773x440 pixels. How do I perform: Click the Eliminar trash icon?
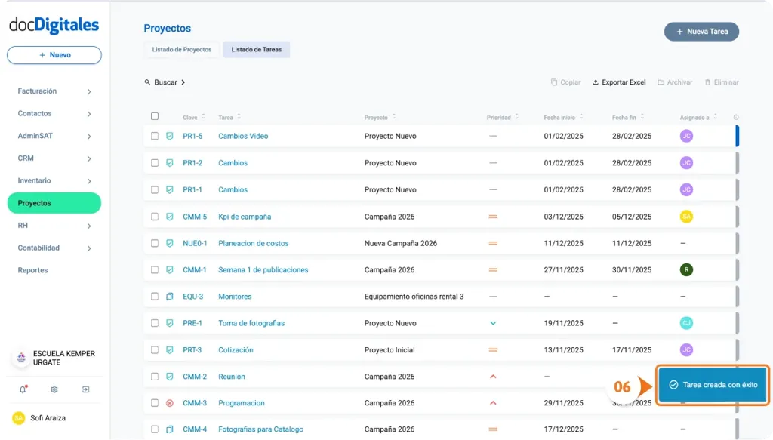[x=707, y=82]
